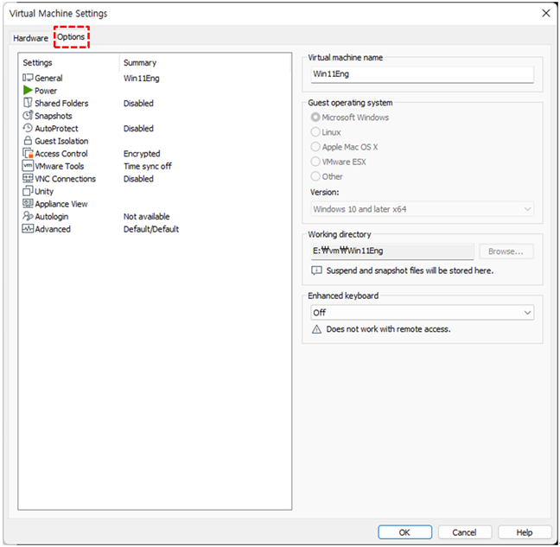
Task: Click the info icon beside suspend files note
Action: tap(316, 270)
